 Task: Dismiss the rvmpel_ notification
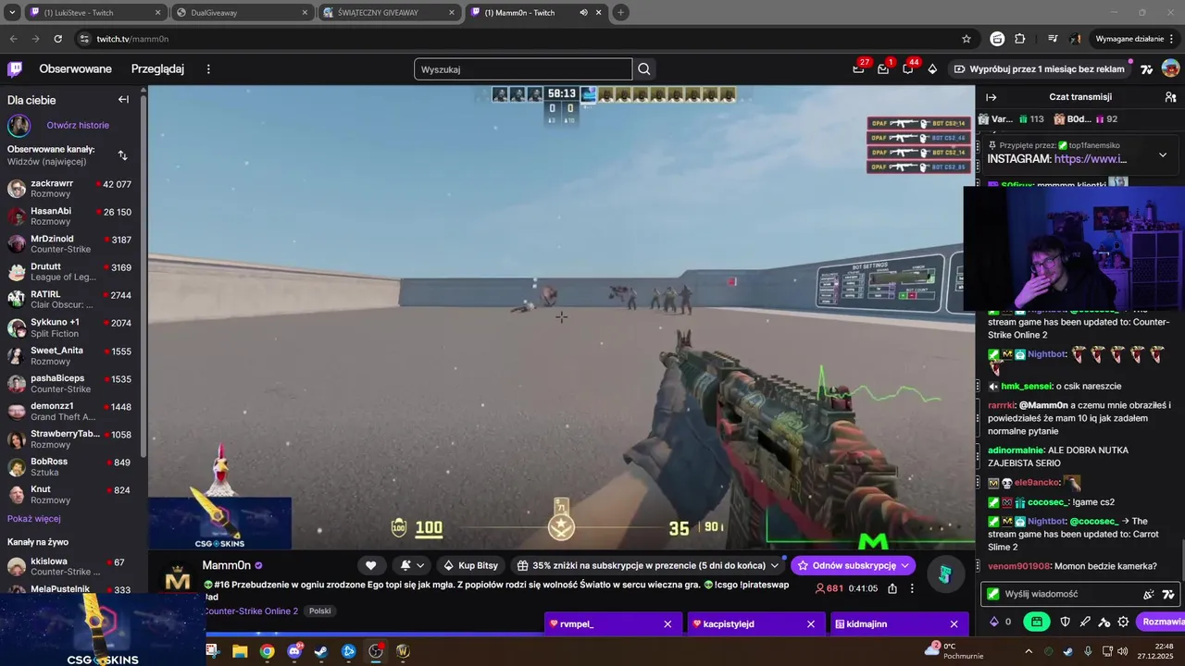tap(667, 624)
